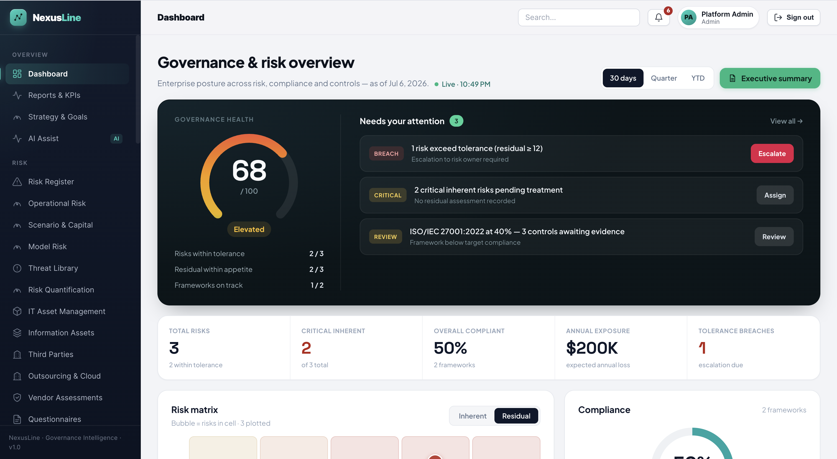Click the Vendor Assessments shield icon
Screen dimensions: 837x459
click(17, 397)
